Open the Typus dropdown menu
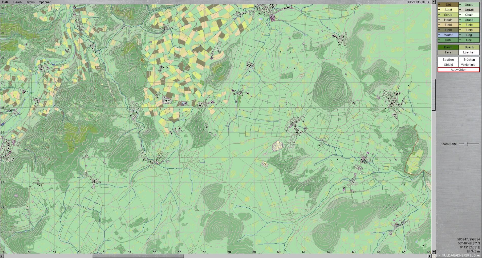This screenshot has height=258, width=482. (x=30, y=2)
